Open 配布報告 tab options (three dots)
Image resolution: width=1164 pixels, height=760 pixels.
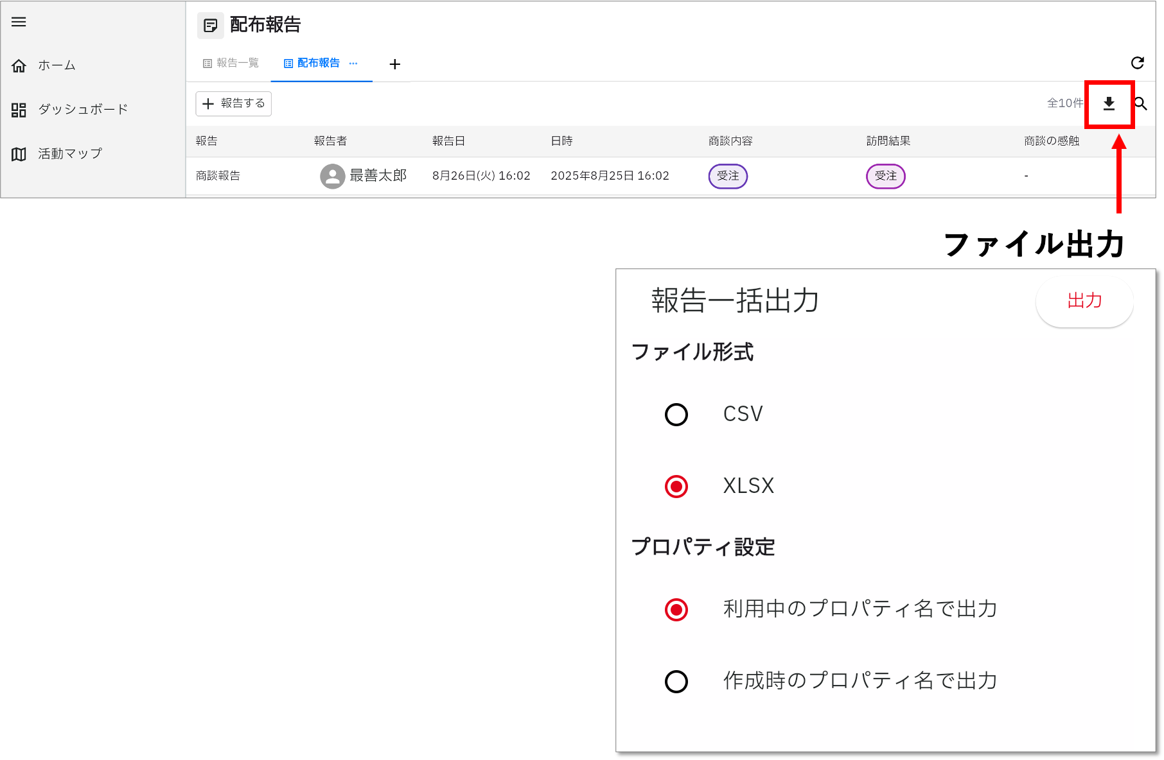coord(353,64)
